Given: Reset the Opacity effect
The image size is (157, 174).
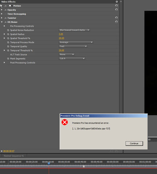Looking at the screenshot, I should (x=116, y=9).
